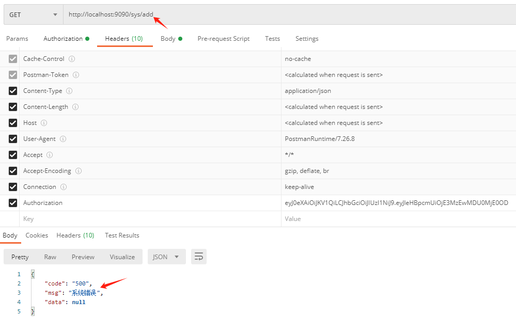Image resolution: width=516 pixels, height=317 pixels.
Task: Open the GET method dropdown
Action: pyautogui.click(x=33, y=15)
